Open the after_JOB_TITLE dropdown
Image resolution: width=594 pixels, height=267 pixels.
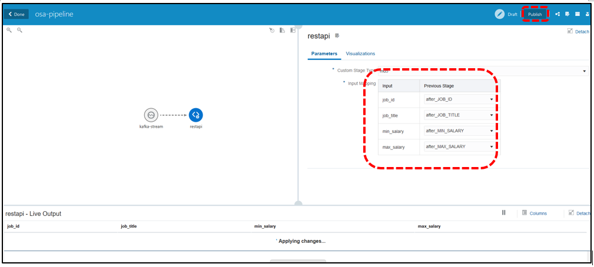[x=459, y=115]
